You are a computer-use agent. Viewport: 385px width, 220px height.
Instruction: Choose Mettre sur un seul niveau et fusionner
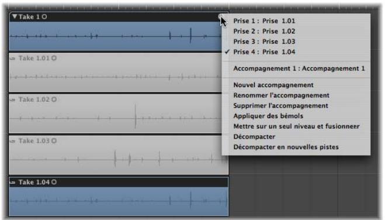pyautogui.click(x=296, y=126)
